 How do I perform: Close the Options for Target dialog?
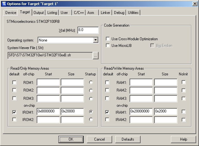(x=195, y=4)
